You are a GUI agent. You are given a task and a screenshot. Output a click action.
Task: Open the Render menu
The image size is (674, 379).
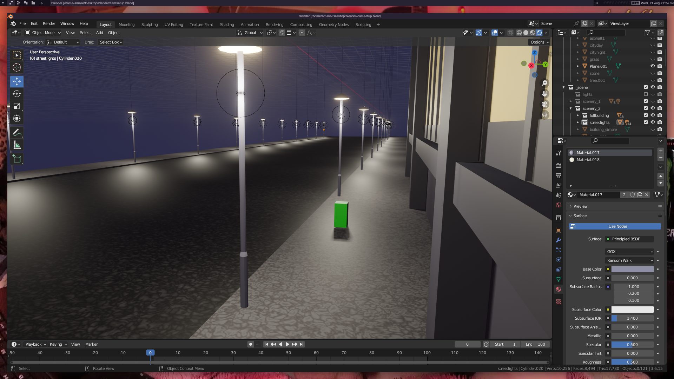point(49,24)
